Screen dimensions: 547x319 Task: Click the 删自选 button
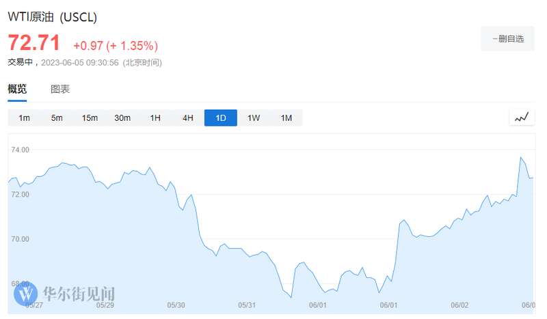click(507, 39)
